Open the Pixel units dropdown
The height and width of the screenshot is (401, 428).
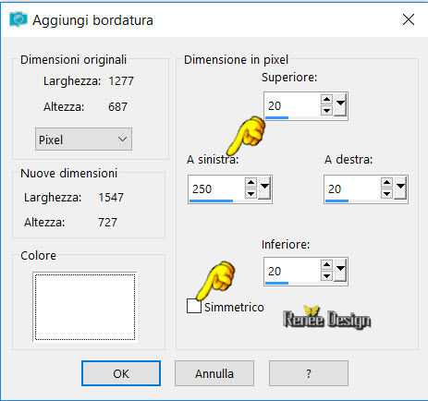coord(83,140)
